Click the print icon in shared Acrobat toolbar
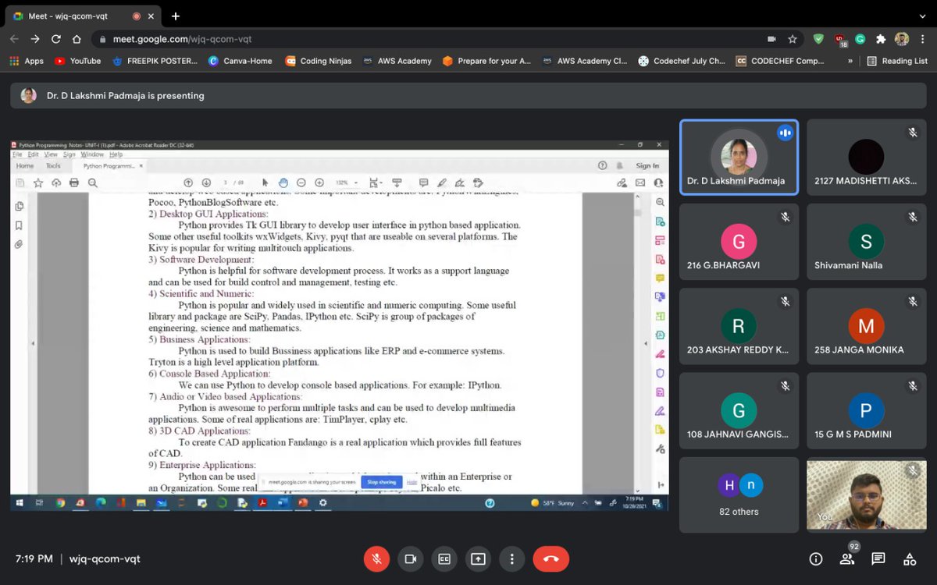This screenshot has height=585, width=937. tap(74, 183)
